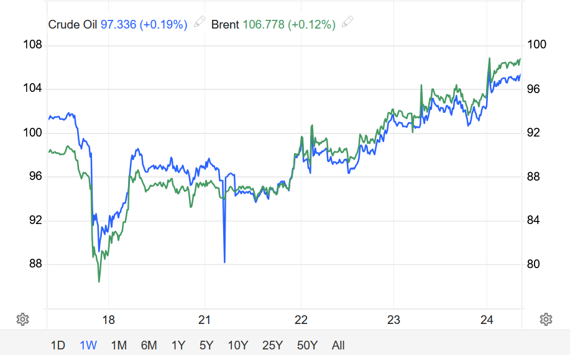This screenshot has width=570, height=355.
Task: Display All available history
Action: click(x=338, y=345)
